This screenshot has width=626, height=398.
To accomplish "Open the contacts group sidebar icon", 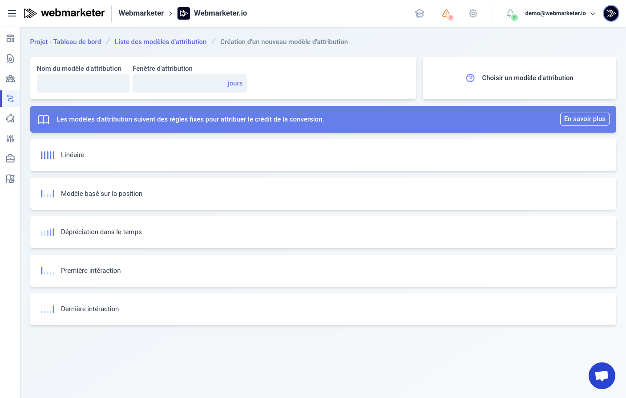I will 10,79.
